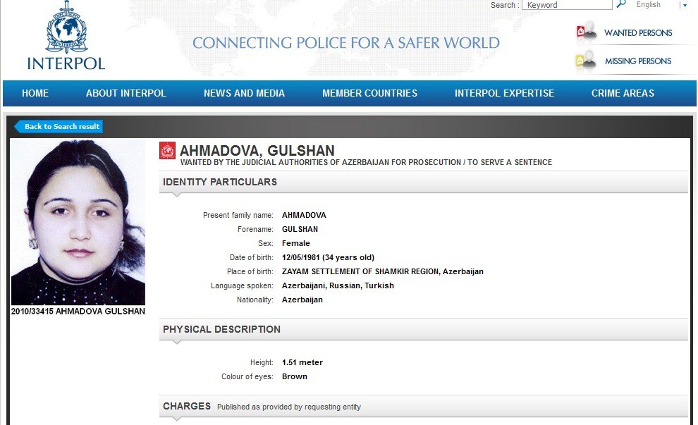Click the search magnifier icon
This screenshot has height=425, width=698.
point(621,4)
